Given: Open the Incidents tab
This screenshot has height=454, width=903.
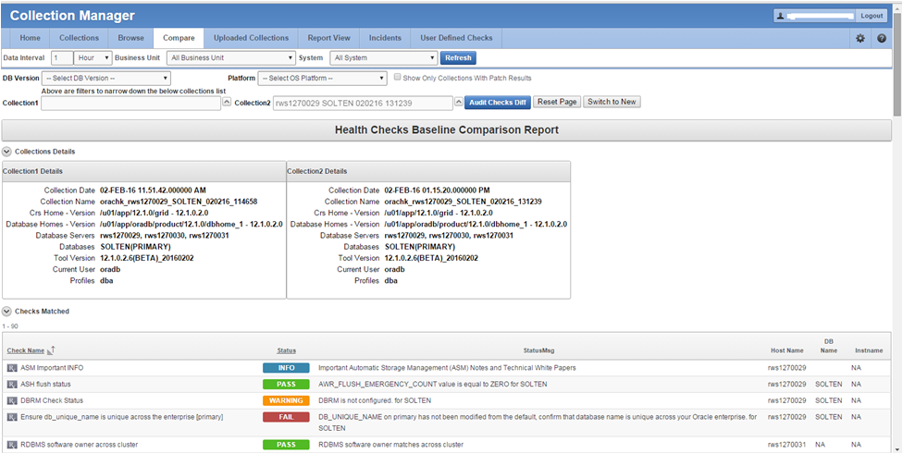Looking at the screenshot, I should point(386,38).
